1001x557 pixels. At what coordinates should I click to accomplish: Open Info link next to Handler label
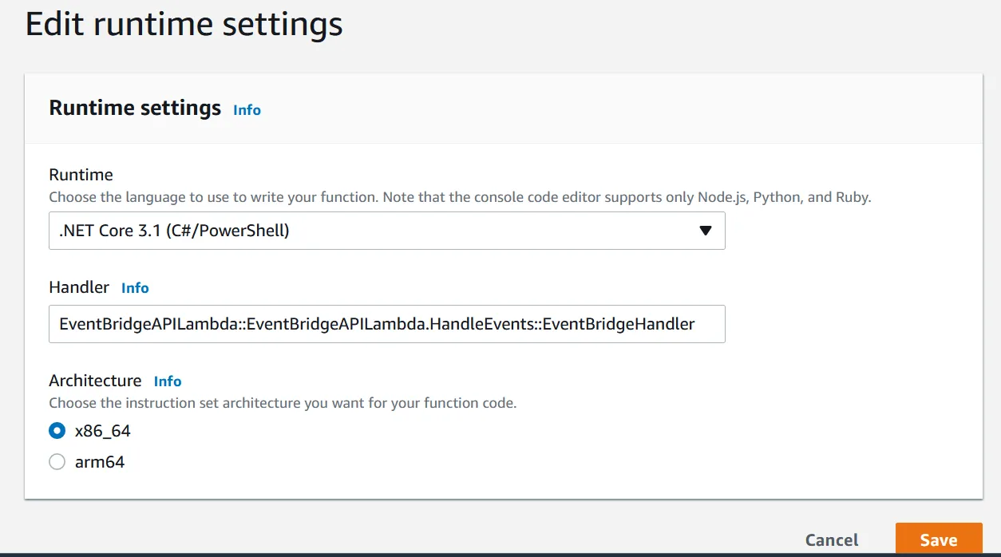coord(135,288)
